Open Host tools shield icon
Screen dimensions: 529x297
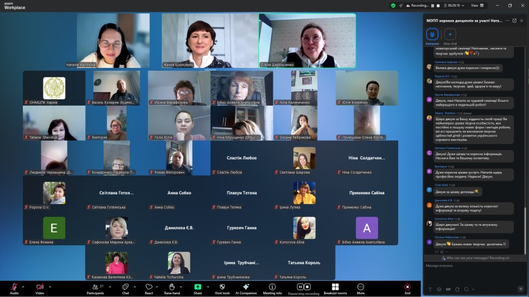222,287
